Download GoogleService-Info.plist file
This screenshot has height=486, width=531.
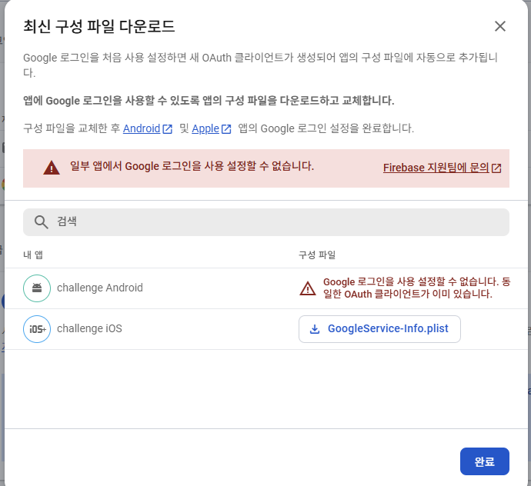click(379, 329)
